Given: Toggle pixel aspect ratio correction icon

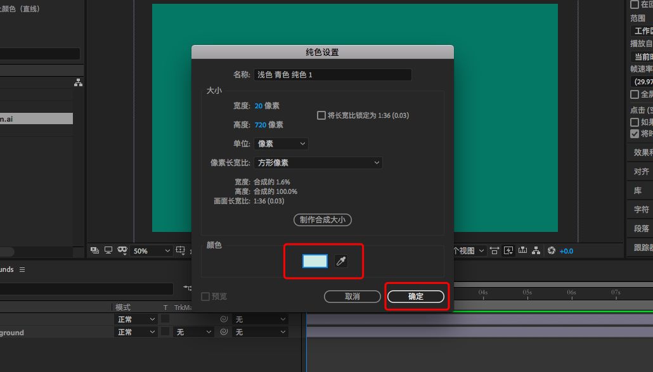Looking at the screenshot, I should tap(495, 250).
